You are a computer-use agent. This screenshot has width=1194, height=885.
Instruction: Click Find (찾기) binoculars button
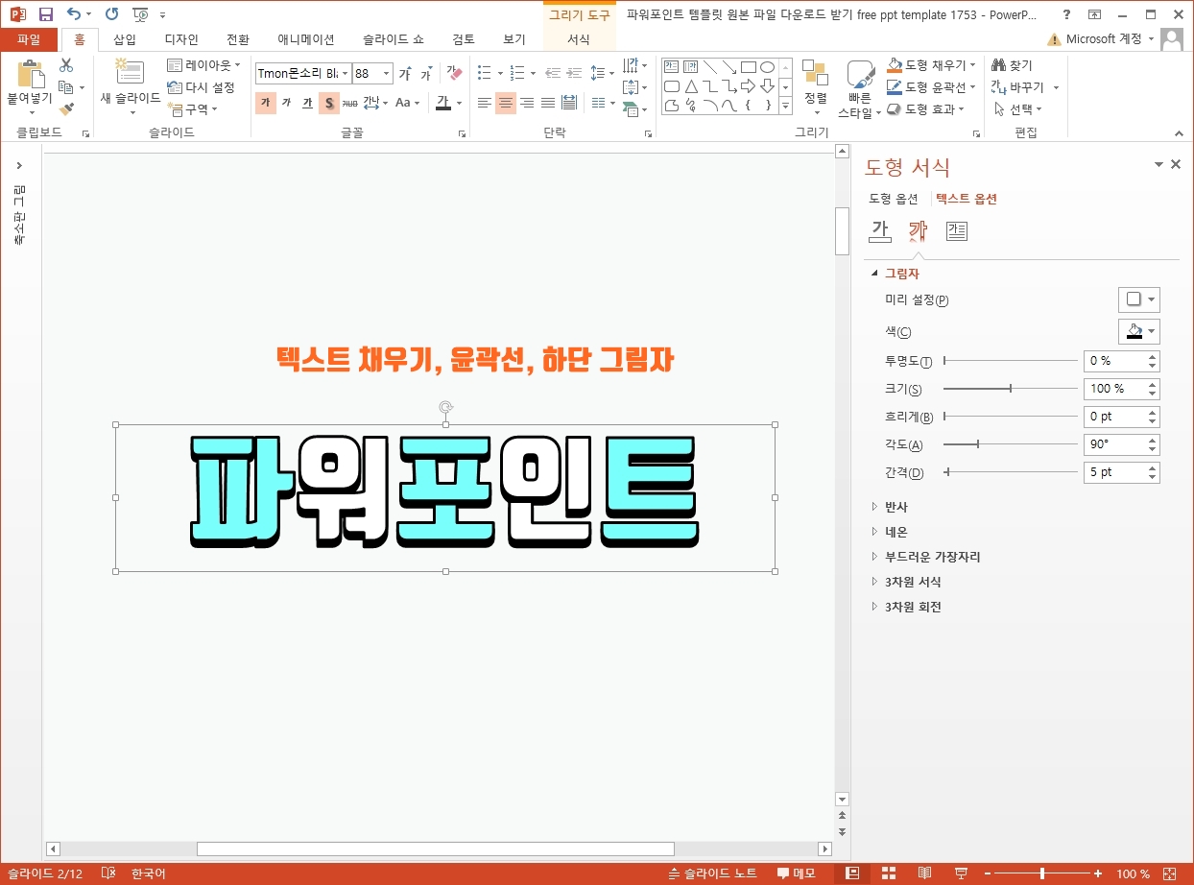click(x=1012, y=65)
